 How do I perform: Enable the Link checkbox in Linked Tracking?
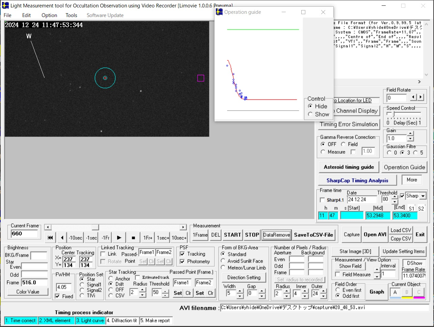(103, 254)
